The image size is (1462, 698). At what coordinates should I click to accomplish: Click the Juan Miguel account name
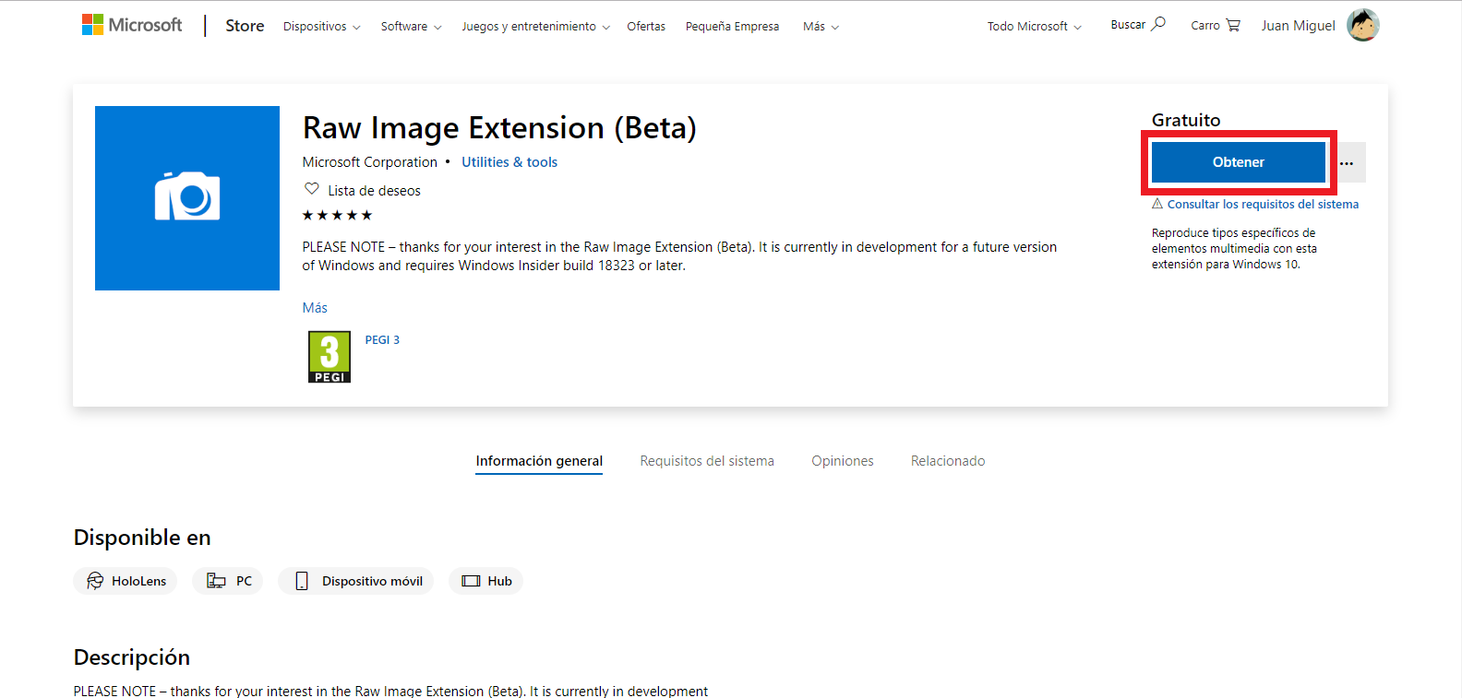pos(1298,26)
